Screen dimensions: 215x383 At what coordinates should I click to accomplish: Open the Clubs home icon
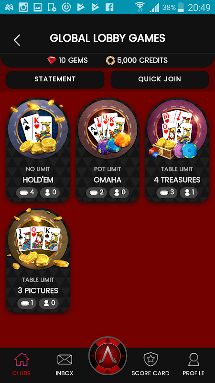tap(21, 360)
